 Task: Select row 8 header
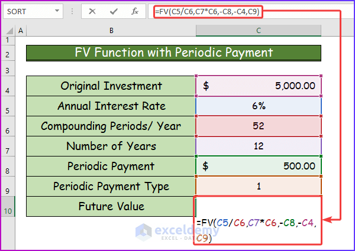(8, 167)
